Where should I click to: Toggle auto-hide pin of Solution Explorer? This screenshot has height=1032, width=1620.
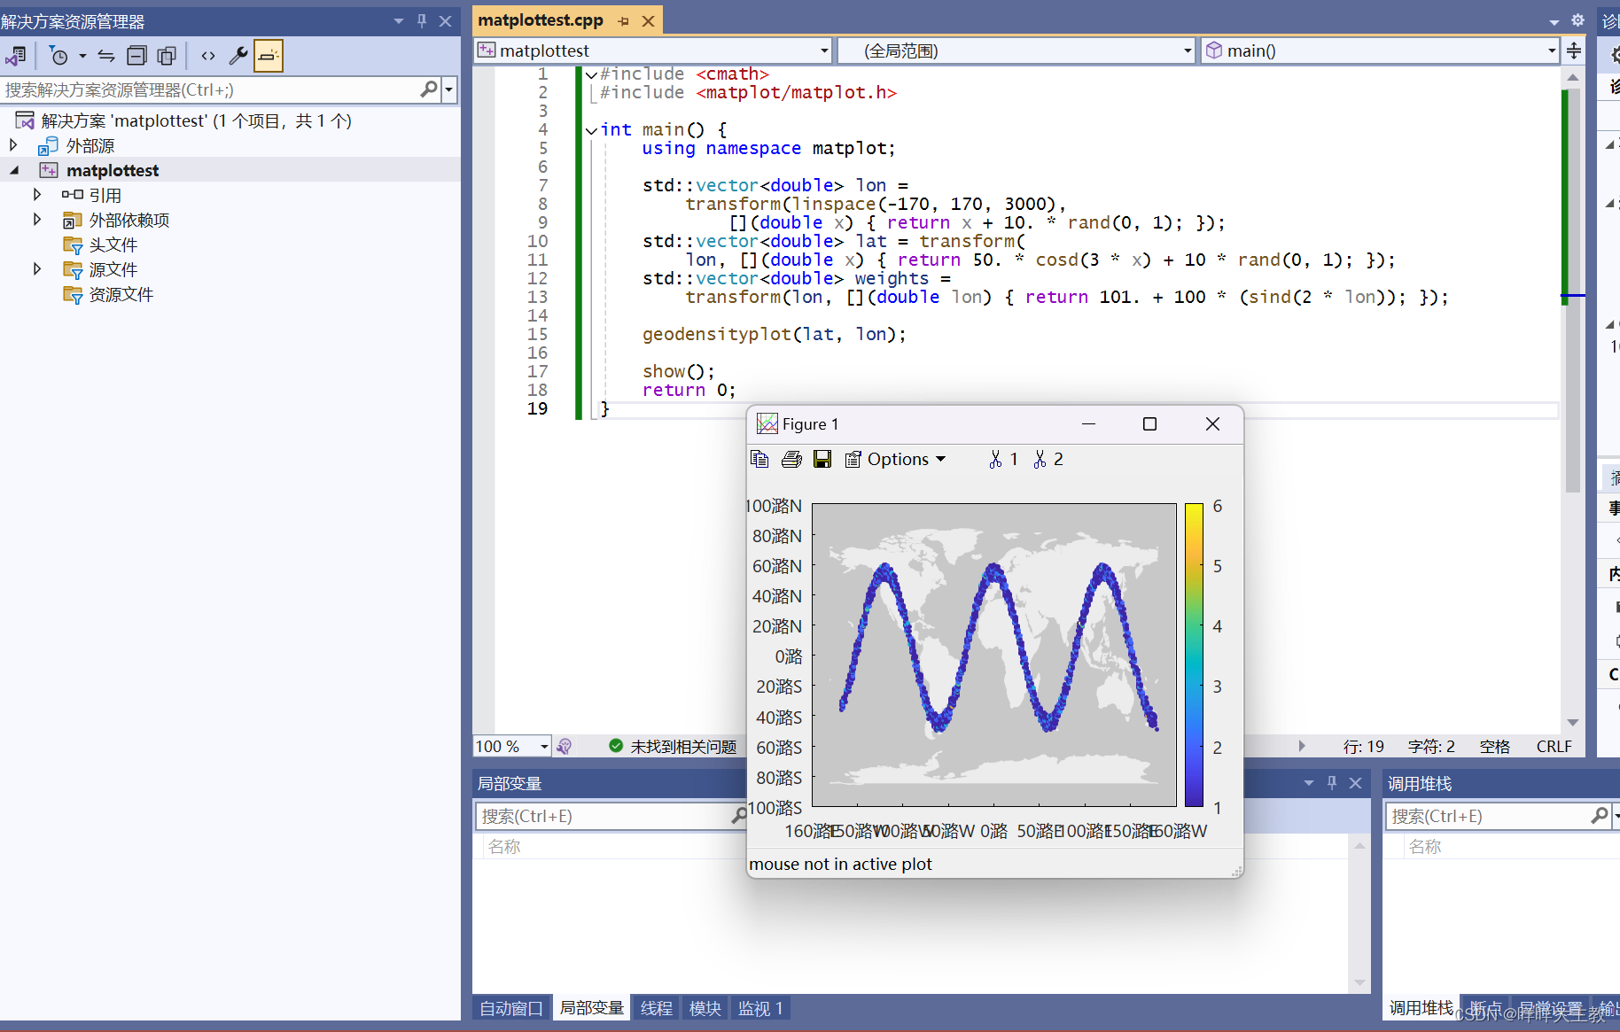coord(422,20)
